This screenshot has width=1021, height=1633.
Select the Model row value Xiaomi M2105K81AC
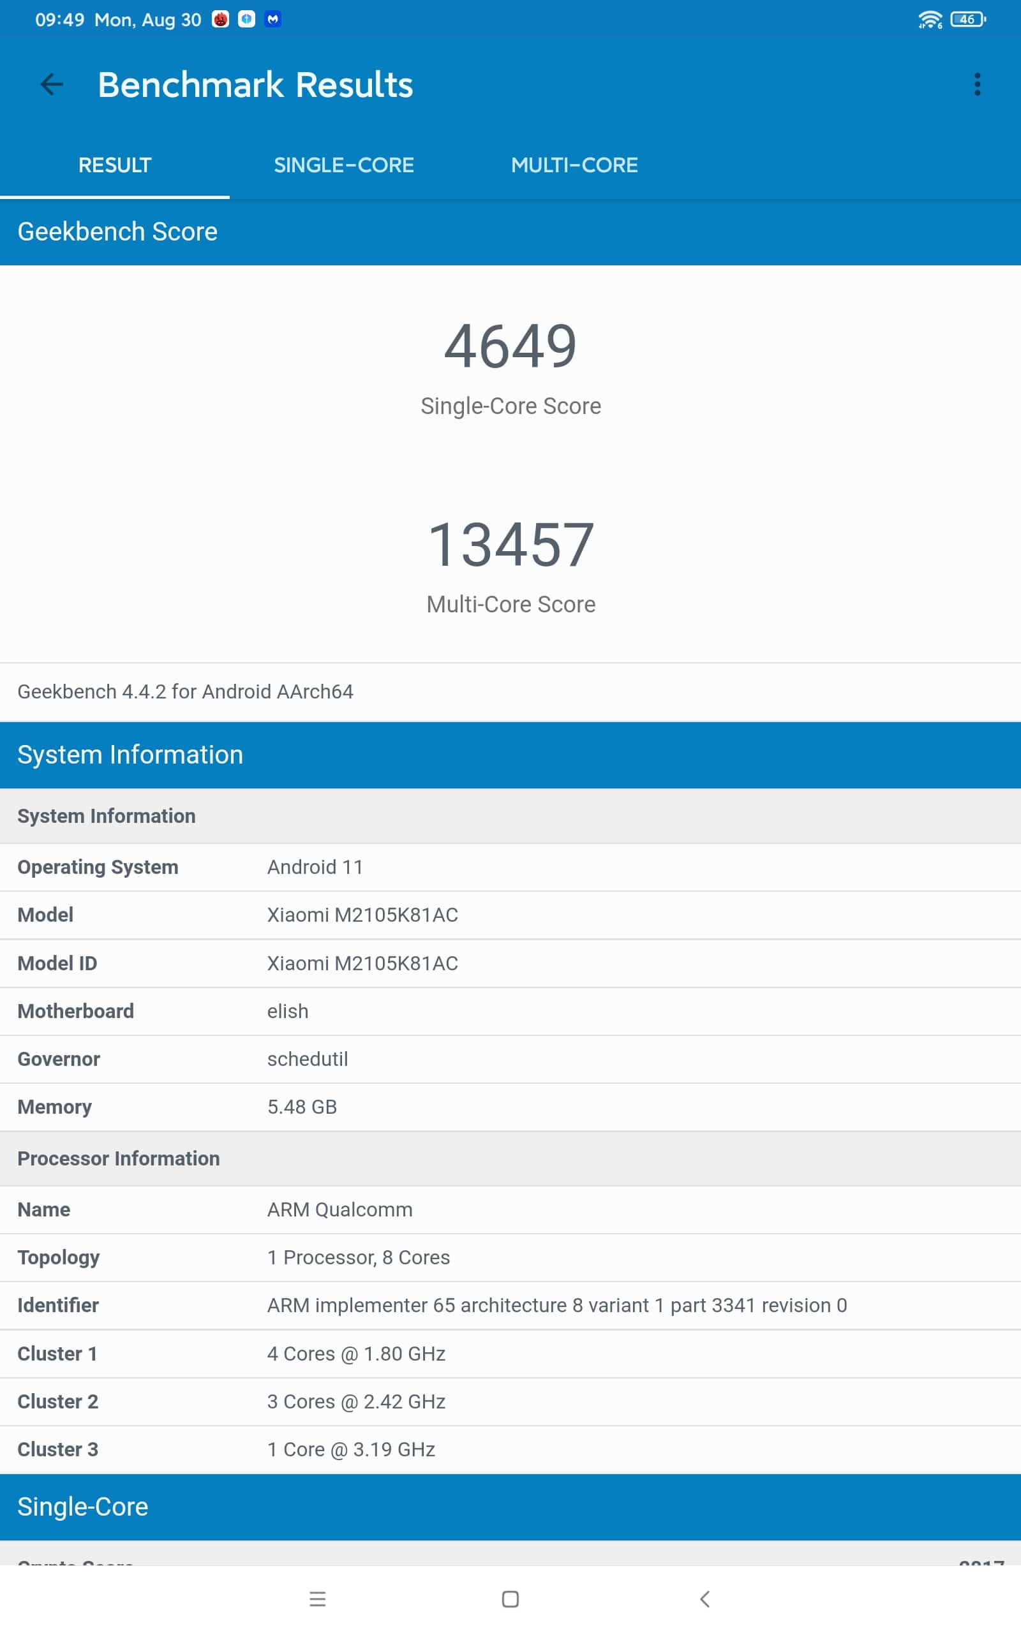click(x=362, y=915)
